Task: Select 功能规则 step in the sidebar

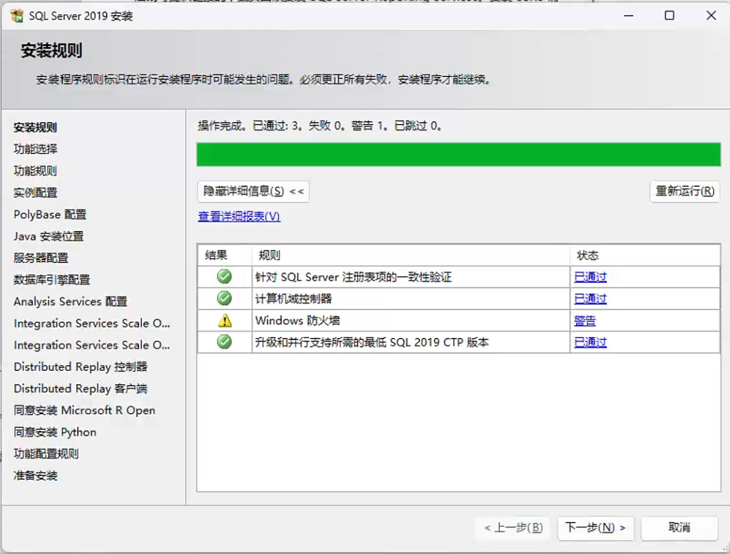Action: (x=36, y=171)
